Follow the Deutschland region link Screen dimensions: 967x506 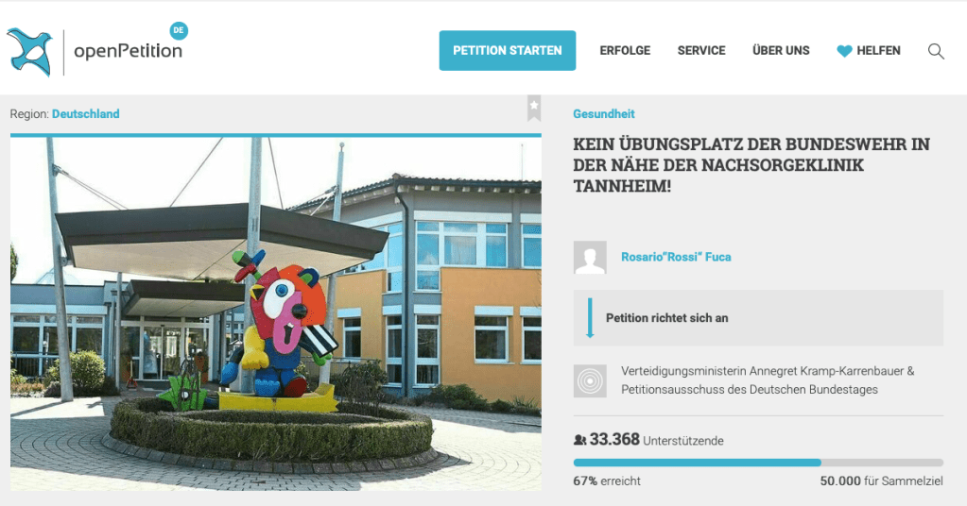point(86,114)
